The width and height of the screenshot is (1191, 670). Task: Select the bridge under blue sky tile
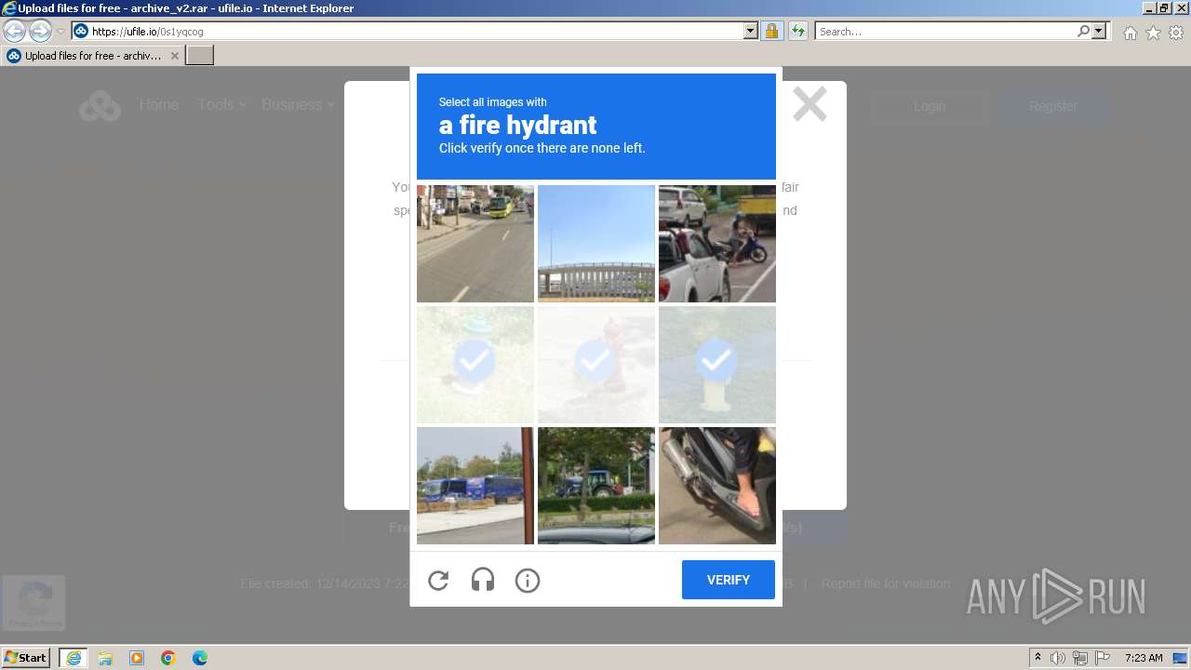[x=596, y=244]
